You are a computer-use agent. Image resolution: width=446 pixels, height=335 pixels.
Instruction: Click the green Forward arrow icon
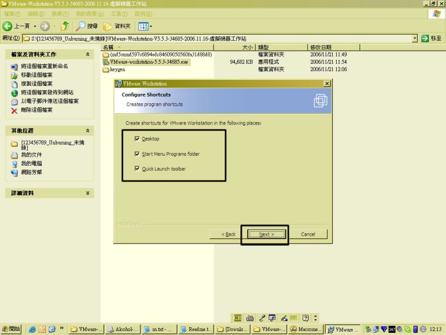click(45, 26)
